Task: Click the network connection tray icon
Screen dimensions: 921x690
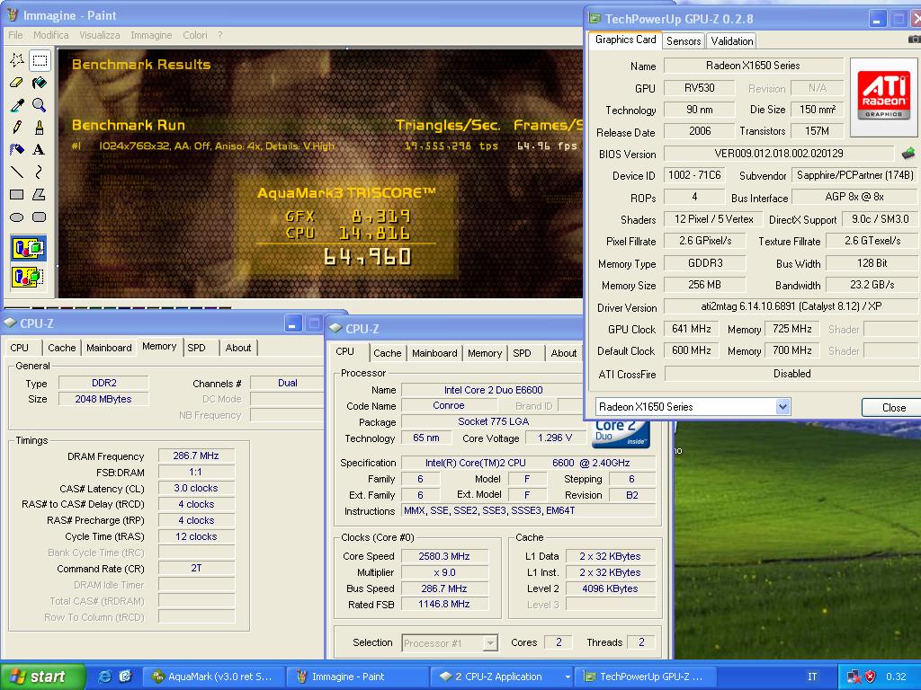Action: tap(854, 677)
